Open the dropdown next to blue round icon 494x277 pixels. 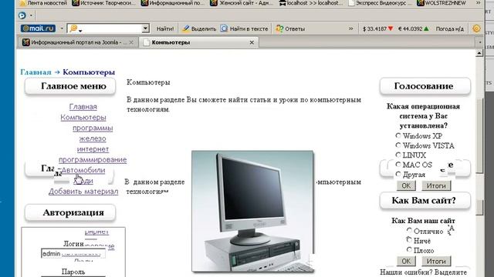[x=31, y=15]
